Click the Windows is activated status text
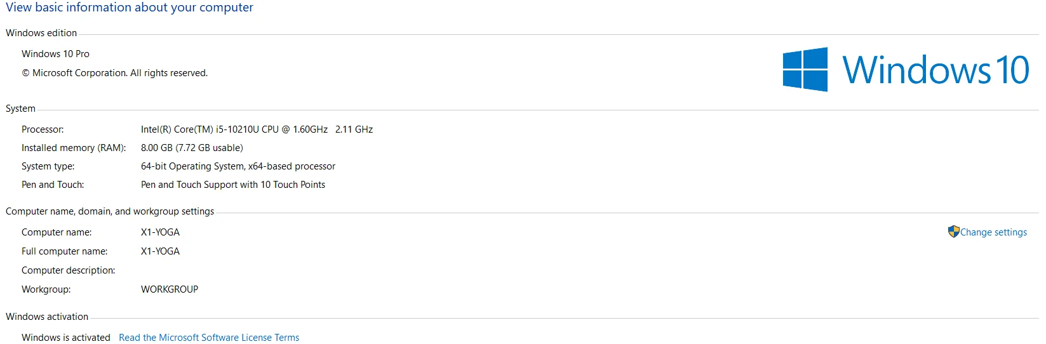The image size is (1046, 344). (66, 338)
